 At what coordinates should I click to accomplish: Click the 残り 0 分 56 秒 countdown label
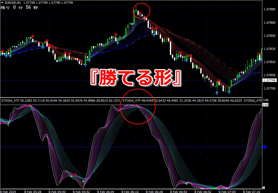pos(19,7)
